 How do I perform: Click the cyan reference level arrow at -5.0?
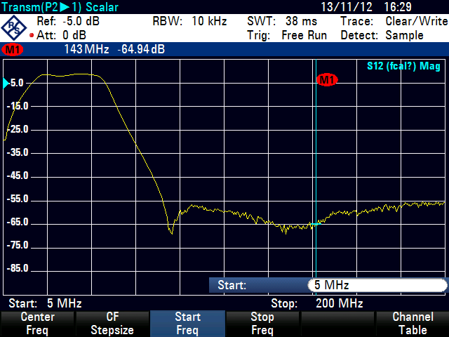tap(6, 84)
